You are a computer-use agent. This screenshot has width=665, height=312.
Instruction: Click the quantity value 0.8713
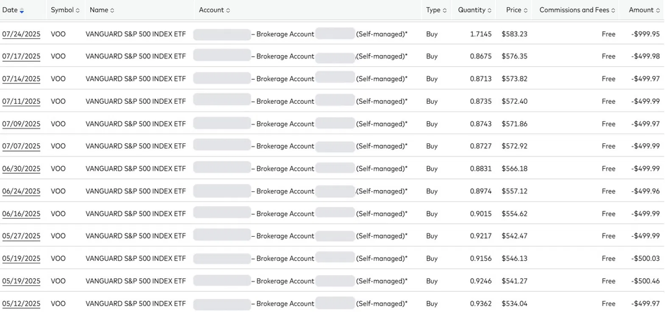[481, 78]
